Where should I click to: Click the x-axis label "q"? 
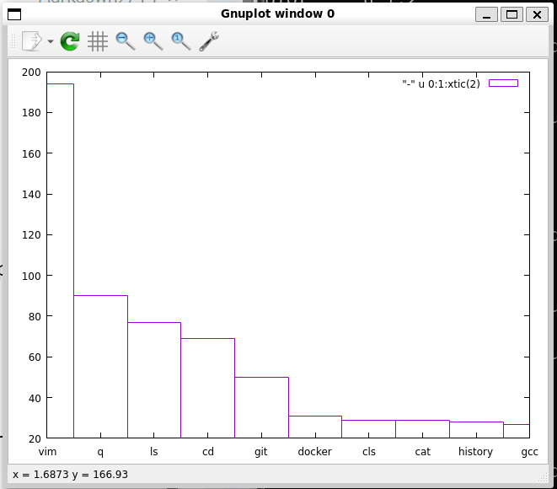click(x=100, y=453)
